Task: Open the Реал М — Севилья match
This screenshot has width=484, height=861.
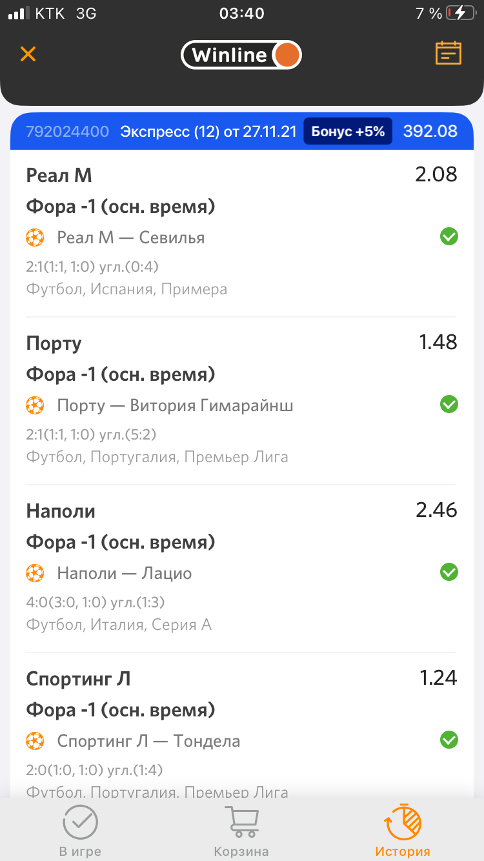Action: (131, 238)
